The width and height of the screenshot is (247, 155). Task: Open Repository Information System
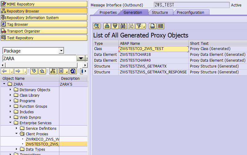click(x=44, y=17)
